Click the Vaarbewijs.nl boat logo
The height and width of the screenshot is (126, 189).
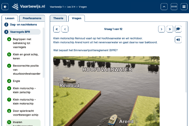click(15, 6)
